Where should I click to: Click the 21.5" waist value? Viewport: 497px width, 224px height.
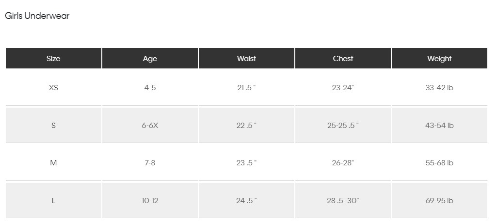pos(246,88)
